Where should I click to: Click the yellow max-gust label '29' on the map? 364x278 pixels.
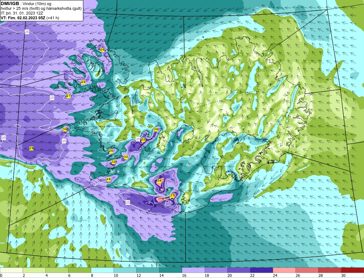[x=31, y=148]
